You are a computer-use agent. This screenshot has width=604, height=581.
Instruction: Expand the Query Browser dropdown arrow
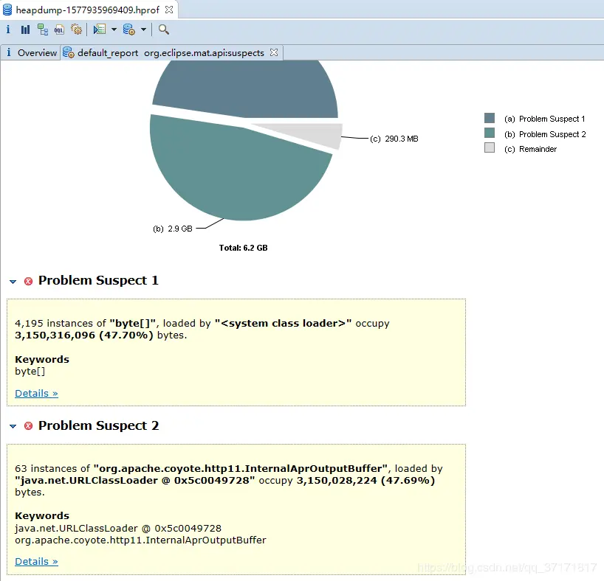(x=143, y=29)
